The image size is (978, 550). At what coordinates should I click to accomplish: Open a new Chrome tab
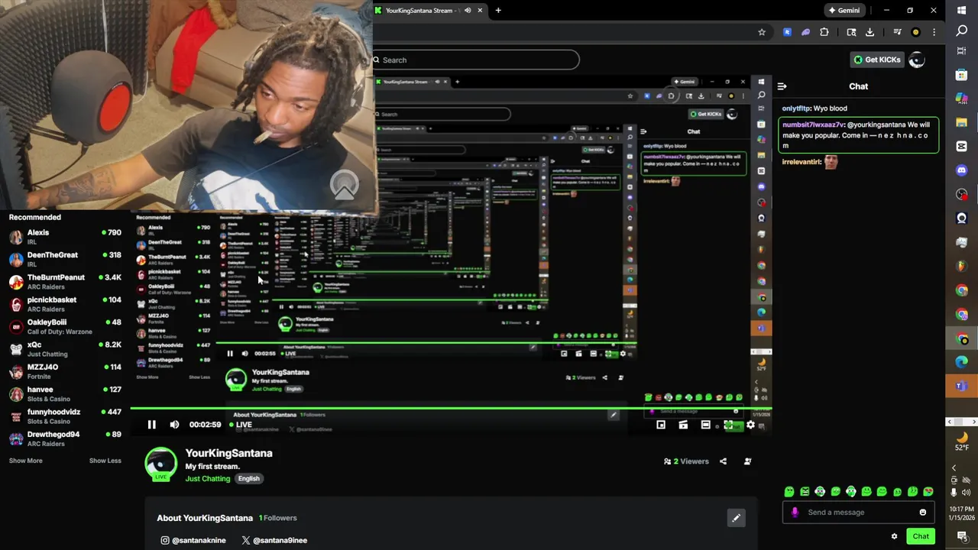point(498,11)
